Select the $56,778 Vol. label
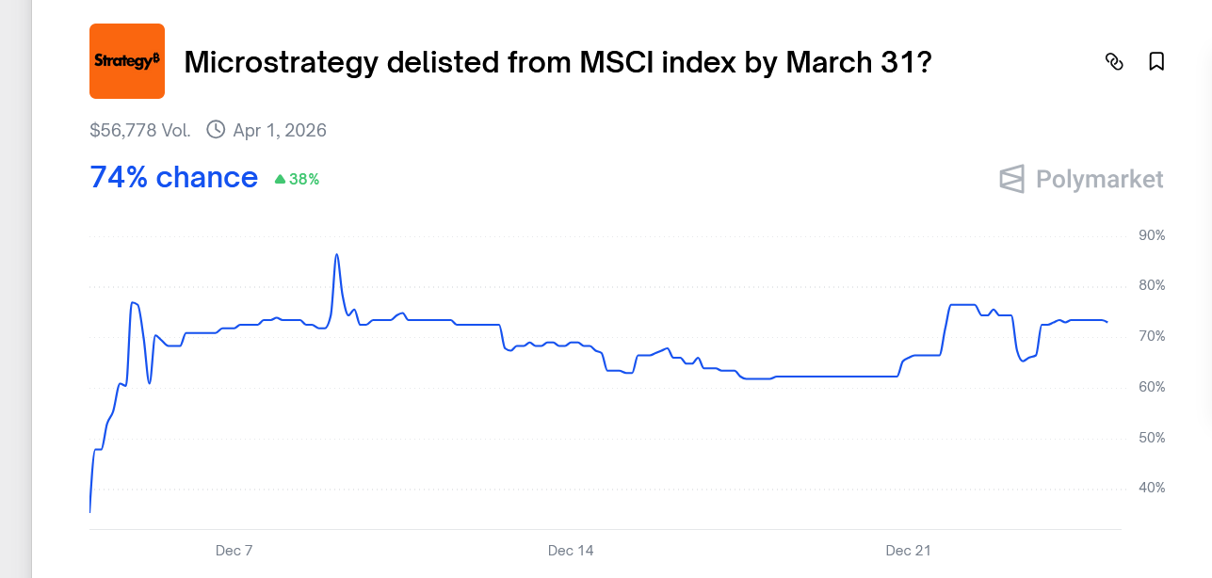This screenshot has width=1212, height=578. click(x=139, y=129)
